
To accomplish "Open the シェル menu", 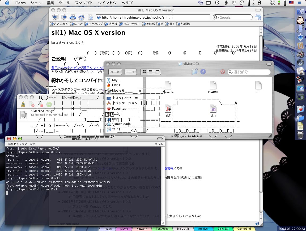I will pos(36,3).
